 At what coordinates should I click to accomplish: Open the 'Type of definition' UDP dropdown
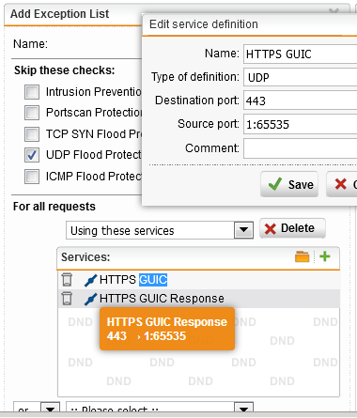[301, 77]
